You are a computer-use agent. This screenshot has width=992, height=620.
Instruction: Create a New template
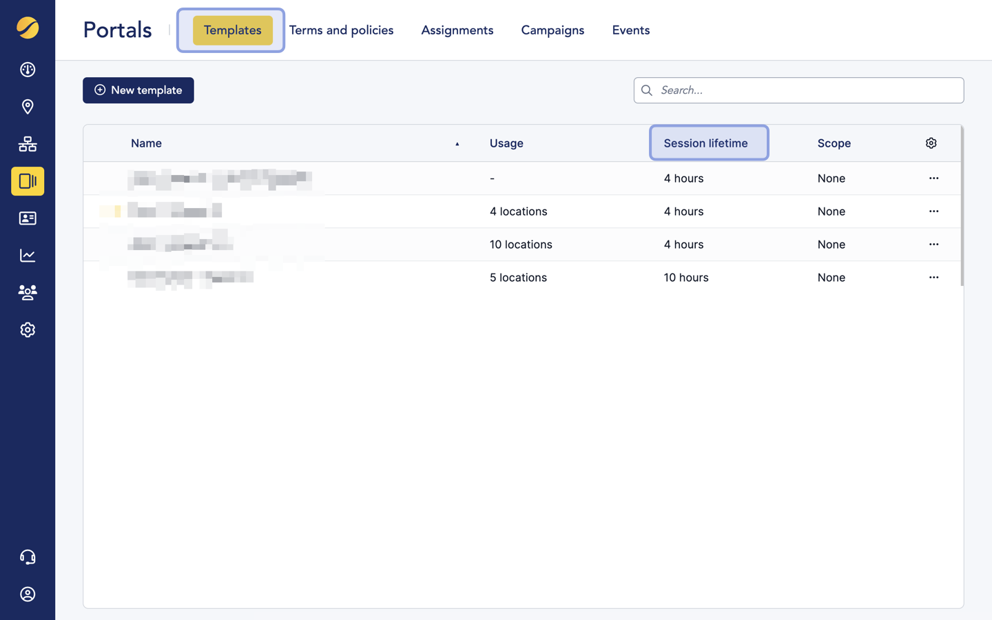tap(138, 90)
